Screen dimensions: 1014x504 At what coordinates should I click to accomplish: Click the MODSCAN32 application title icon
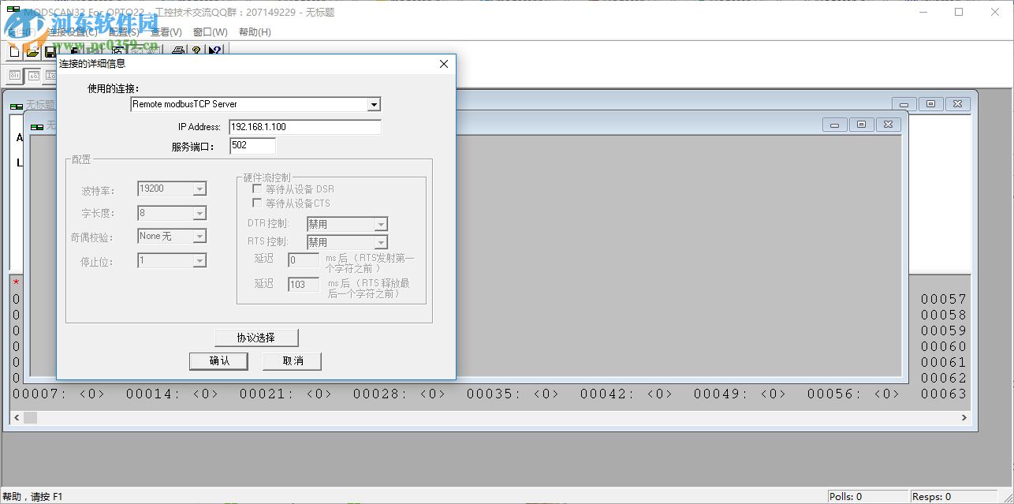click(x=13, y=11)
